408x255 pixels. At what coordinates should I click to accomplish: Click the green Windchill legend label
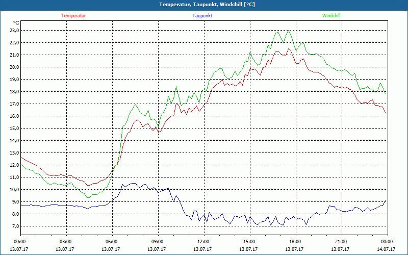pyautogui.click(x=331, y=16)
